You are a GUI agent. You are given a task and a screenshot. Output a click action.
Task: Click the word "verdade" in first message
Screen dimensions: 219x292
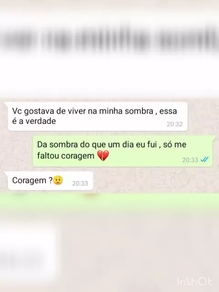tap(41, 121)
